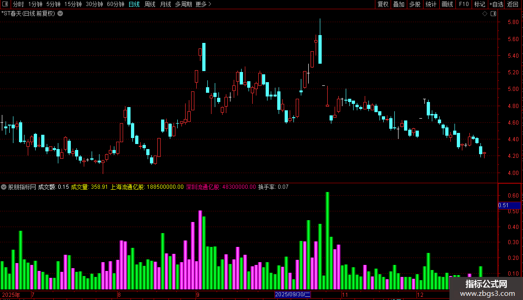The image size is (523, 300).
Task: Open the 统计 statistics tool
Action: [431, 4]
